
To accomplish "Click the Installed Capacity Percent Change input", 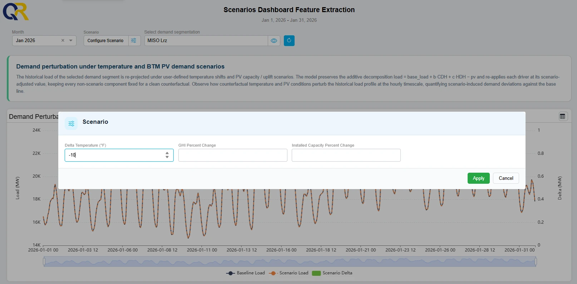I will [x=346, y=155].
